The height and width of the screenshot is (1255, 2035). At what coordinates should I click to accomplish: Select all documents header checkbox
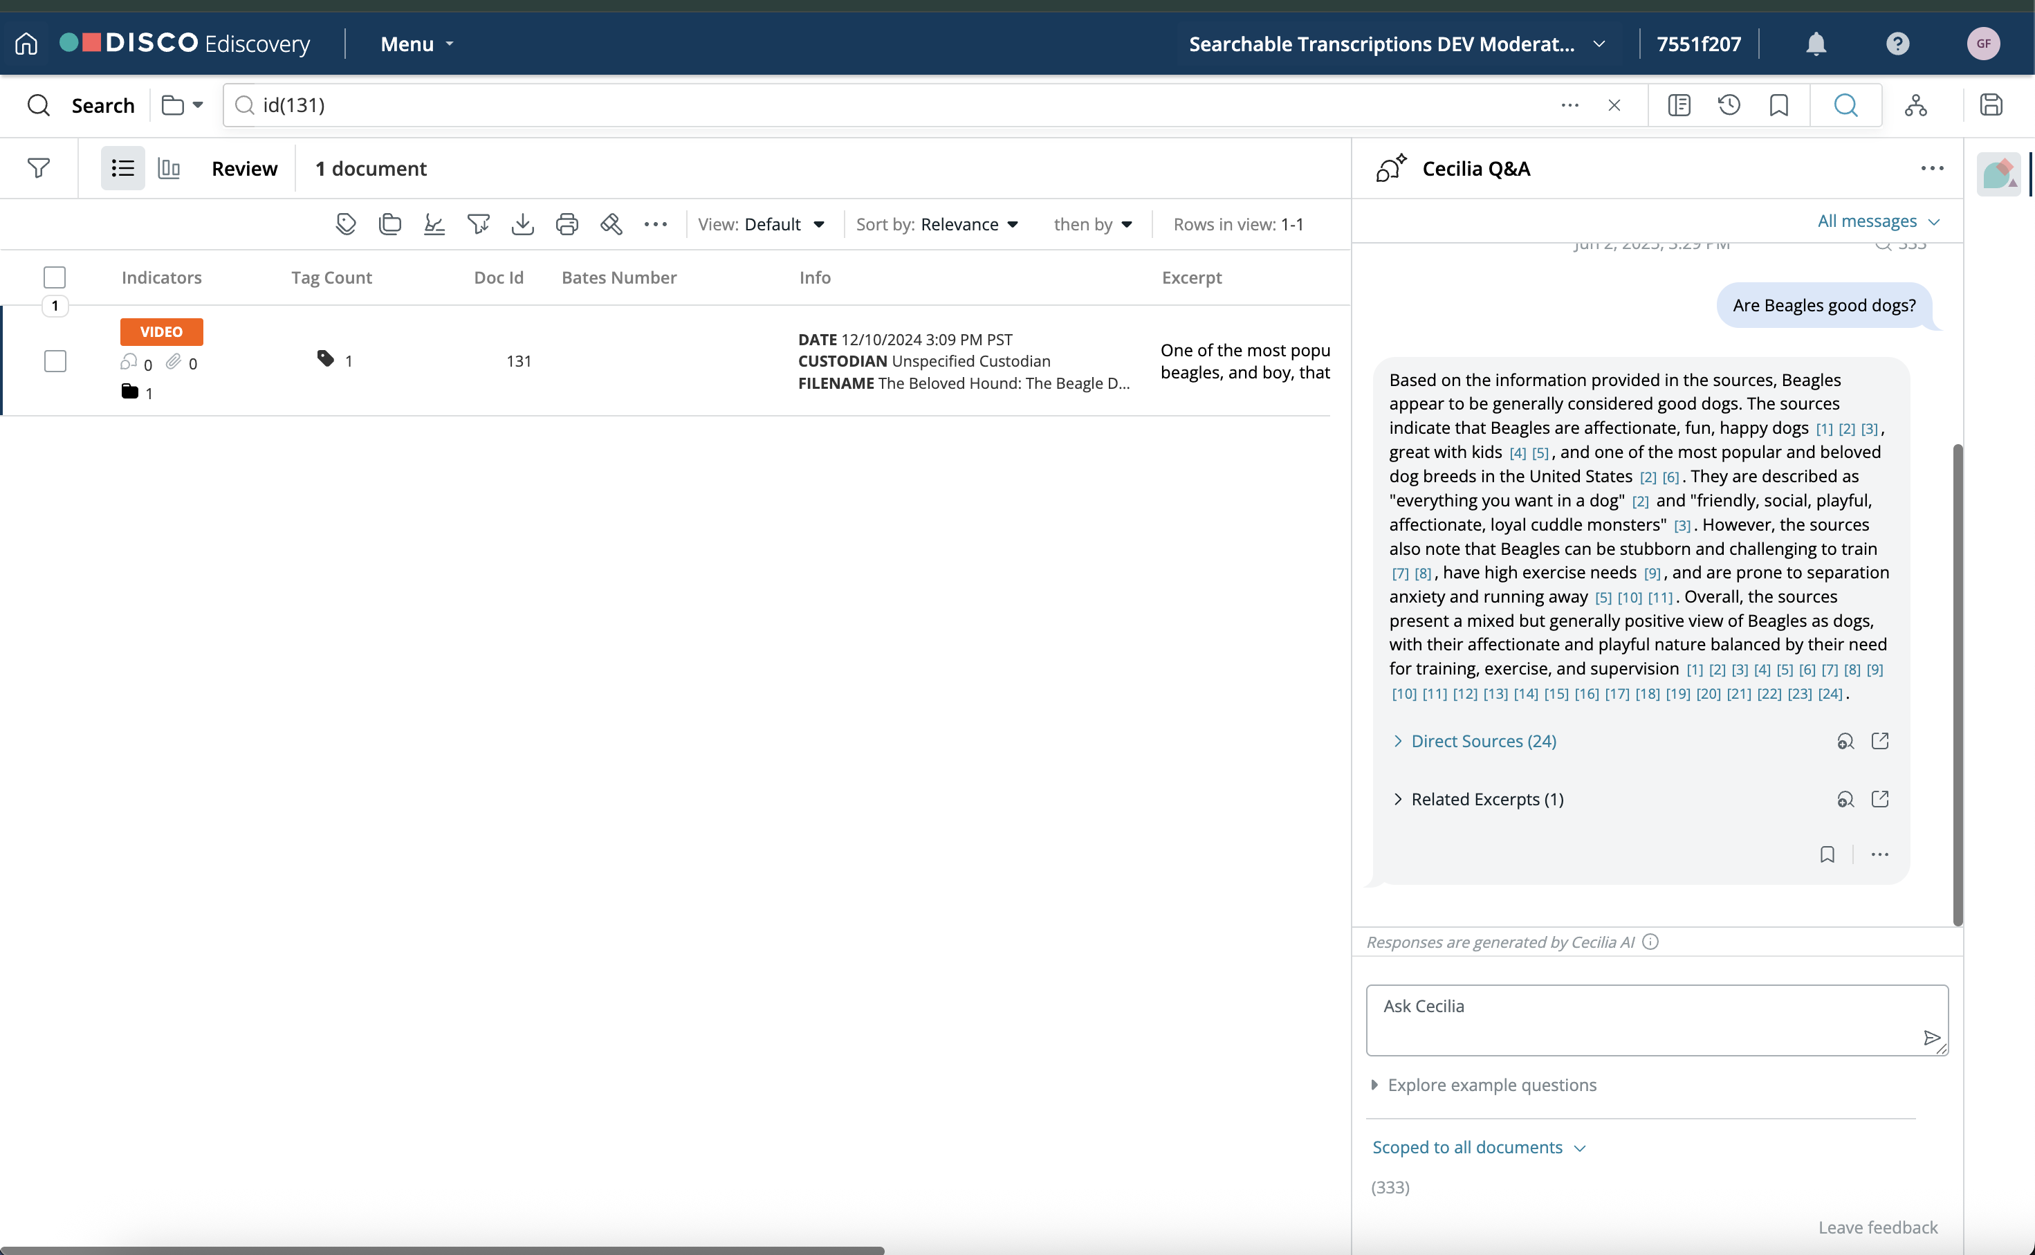[x=55, y=277]
